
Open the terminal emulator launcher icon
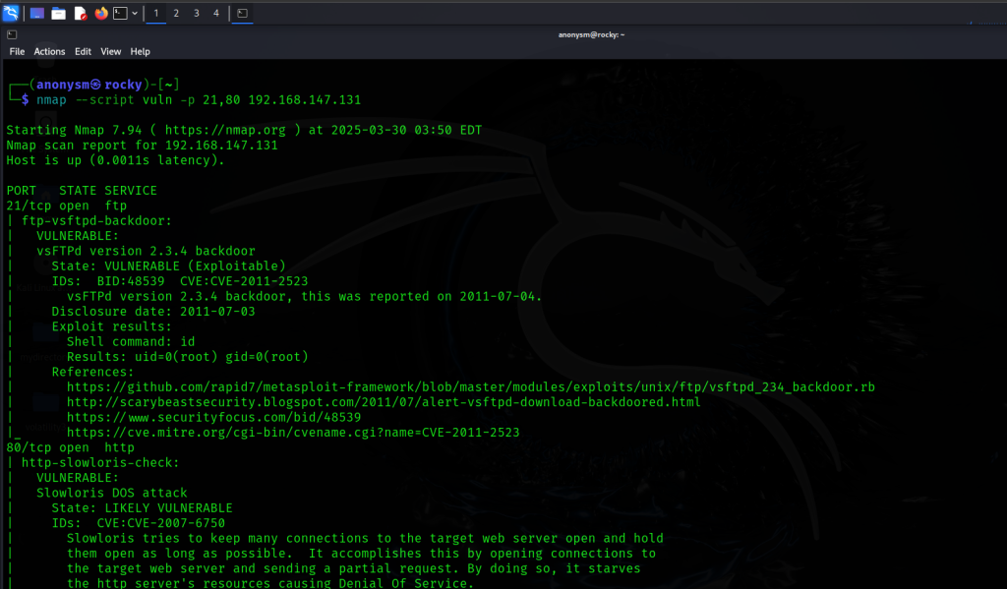point(120,13)
